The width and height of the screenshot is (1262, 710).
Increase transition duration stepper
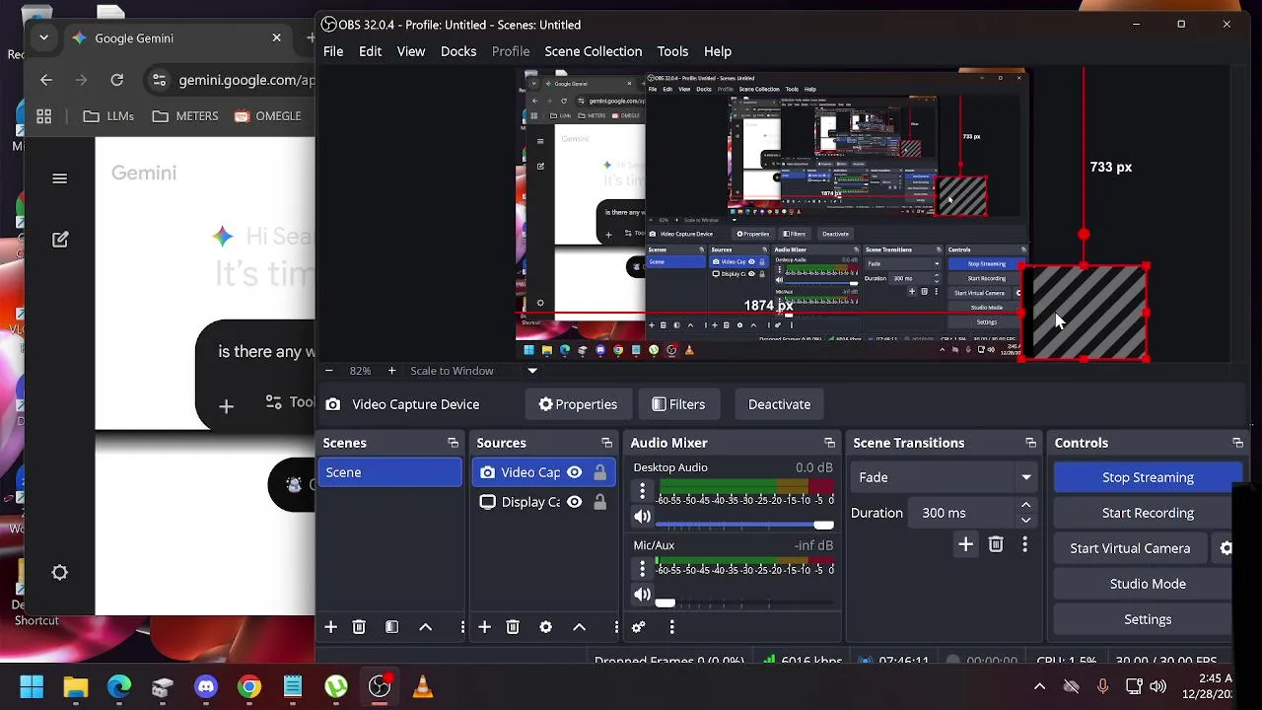tap(1025, 506)
